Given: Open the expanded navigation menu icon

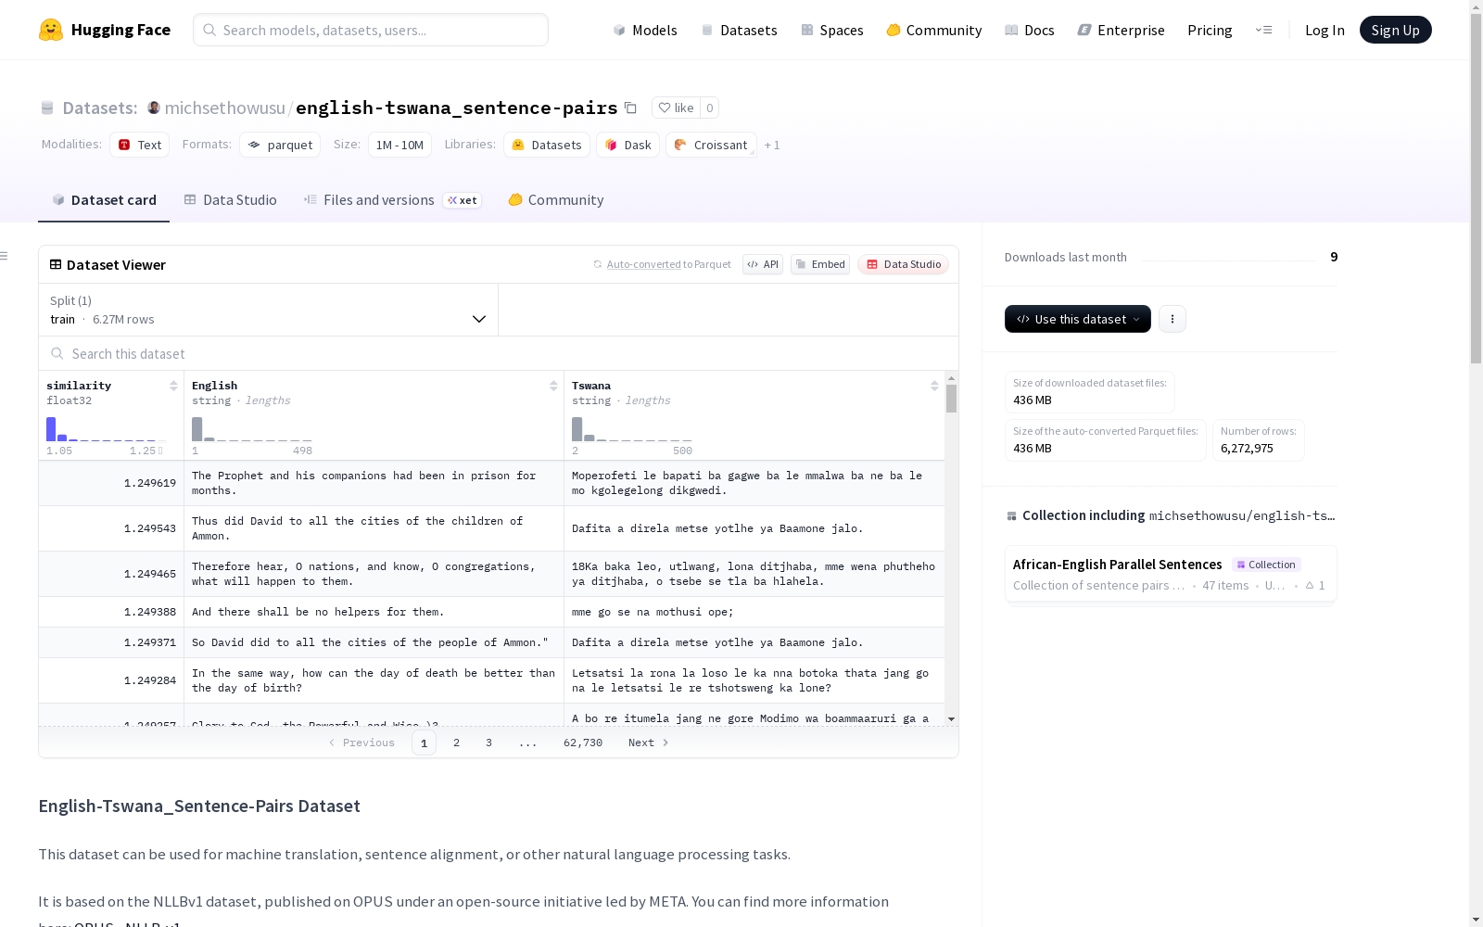Looking at the screenshot, I should pyautogui.click(x=1263, y=30).
